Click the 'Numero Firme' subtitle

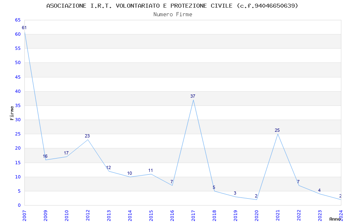click(x=173, y=15)
